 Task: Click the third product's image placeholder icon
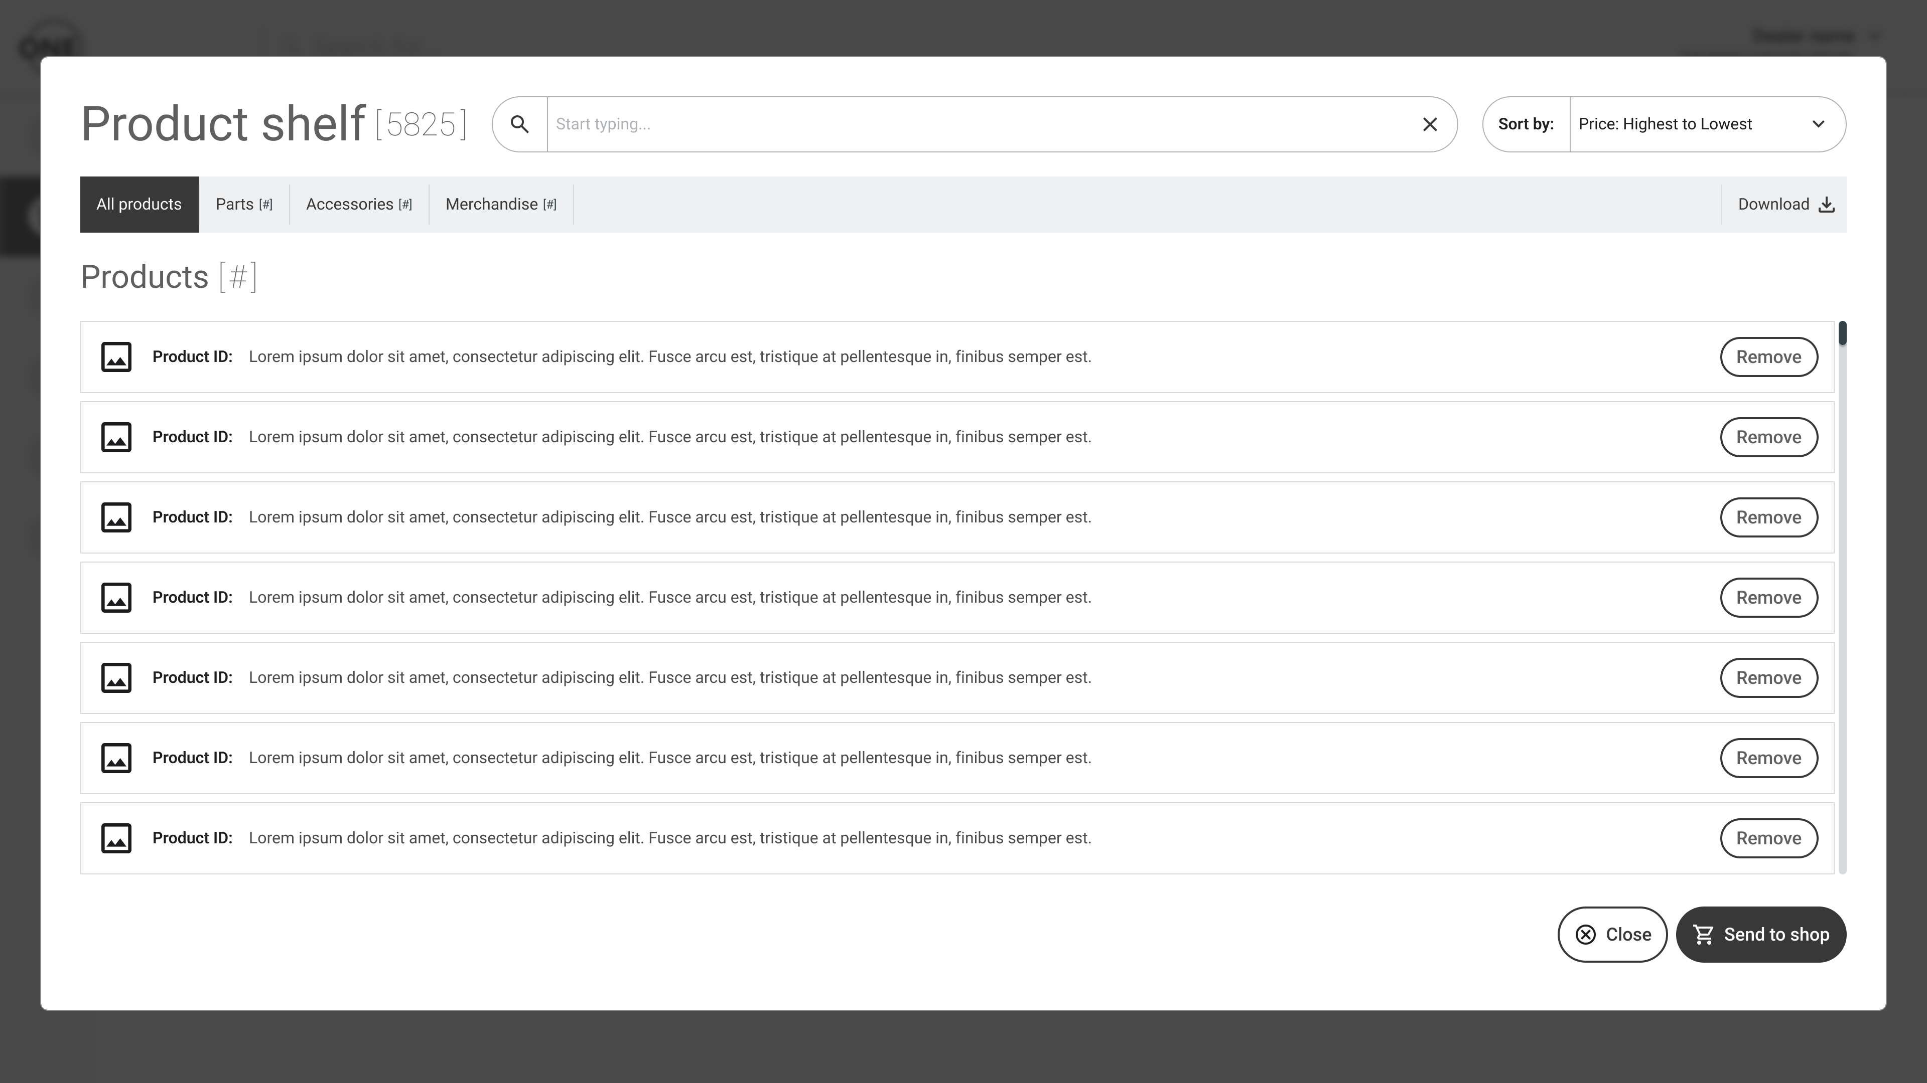coord(117,517)
